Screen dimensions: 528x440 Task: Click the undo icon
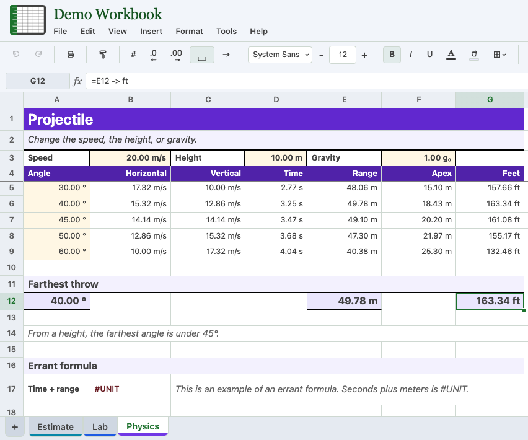click(16, 54)
